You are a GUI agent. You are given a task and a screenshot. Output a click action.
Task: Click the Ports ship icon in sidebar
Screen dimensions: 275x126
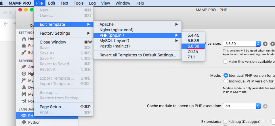(x=24, y=46)
